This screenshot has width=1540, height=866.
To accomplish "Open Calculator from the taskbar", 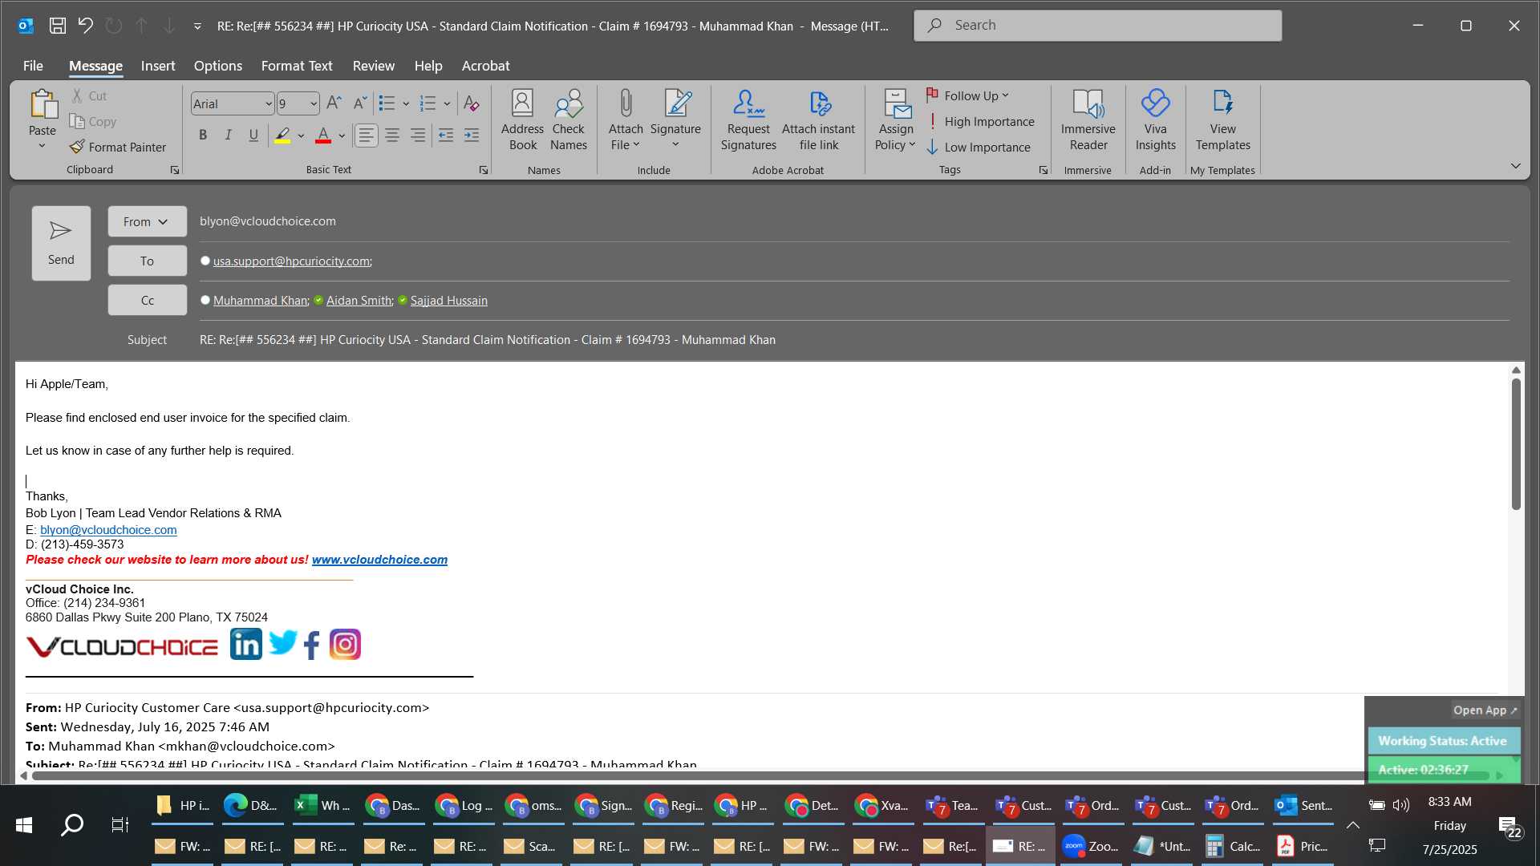I will (x=1231, y=846).
